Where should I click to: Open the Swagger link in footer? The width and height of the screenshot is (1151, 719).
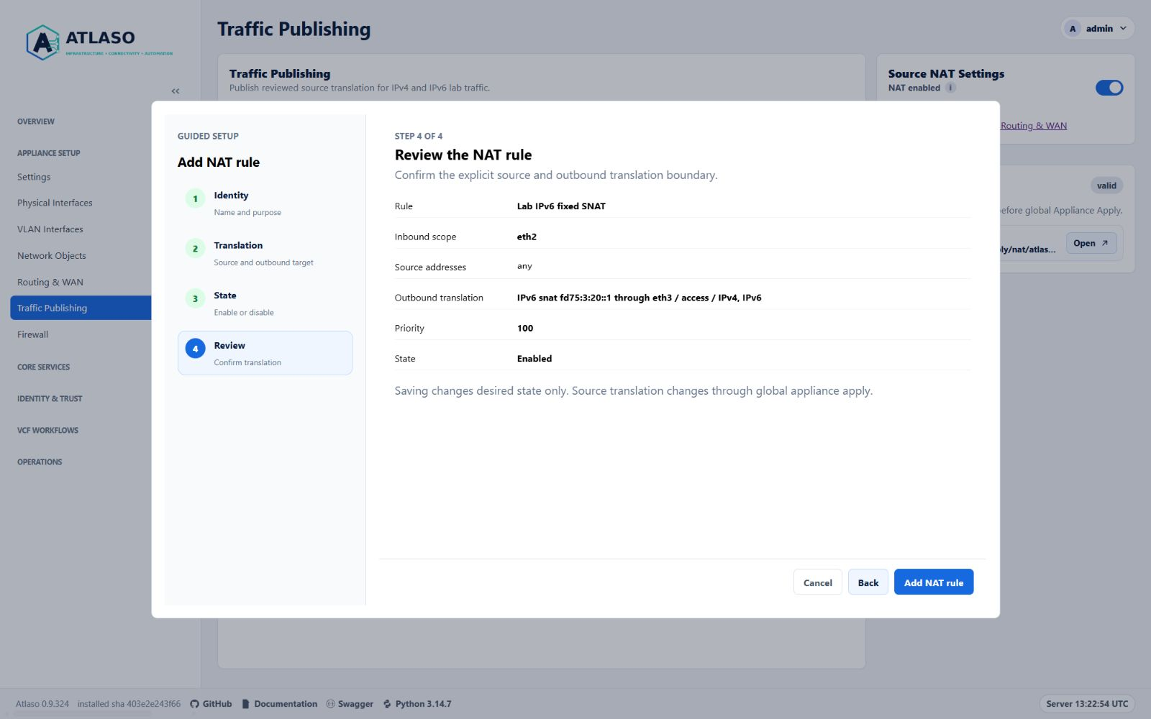tap(350, 704)
